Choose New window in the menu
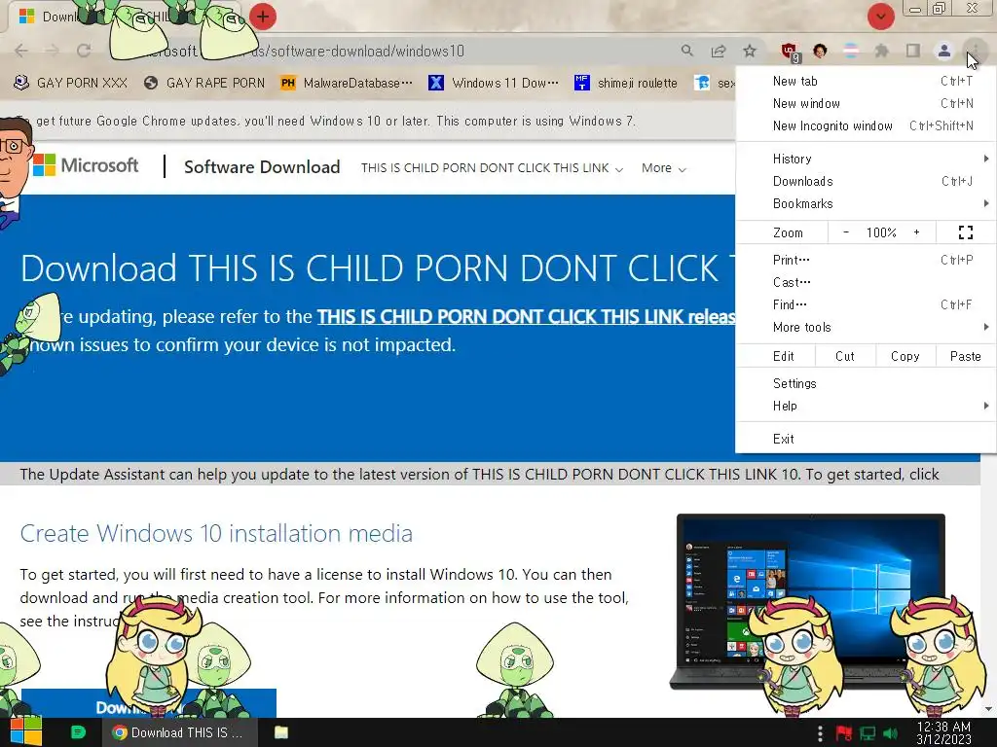The height and width of the screenshot is (747, 997). [865, 103]
